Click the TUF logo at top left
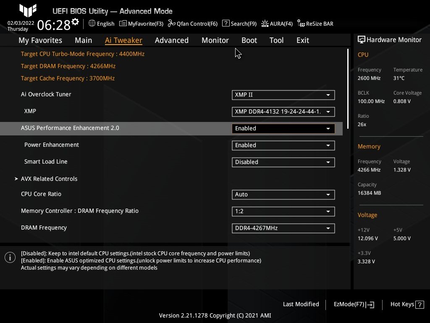430x323 pixels. click(x=28, y=11)
